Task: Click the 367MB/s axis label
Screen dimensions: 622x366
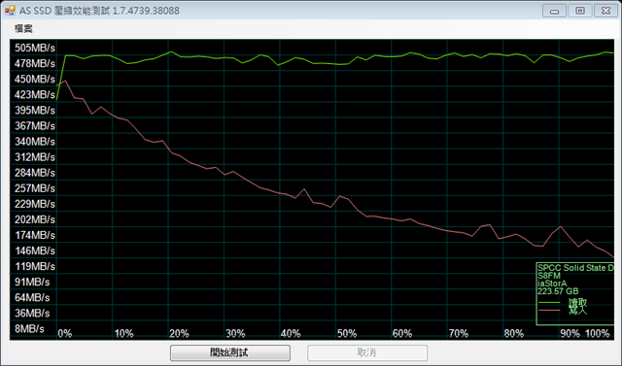Action: tap(35, 126)
